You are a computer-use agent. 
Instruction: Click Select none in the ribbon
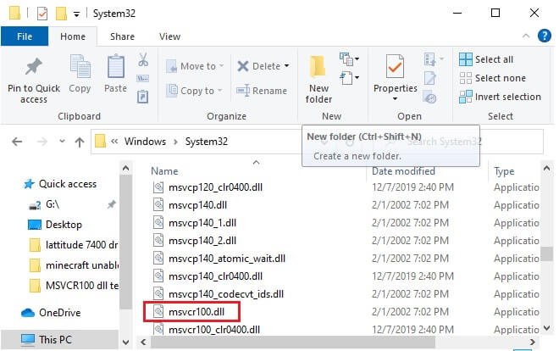492,78
